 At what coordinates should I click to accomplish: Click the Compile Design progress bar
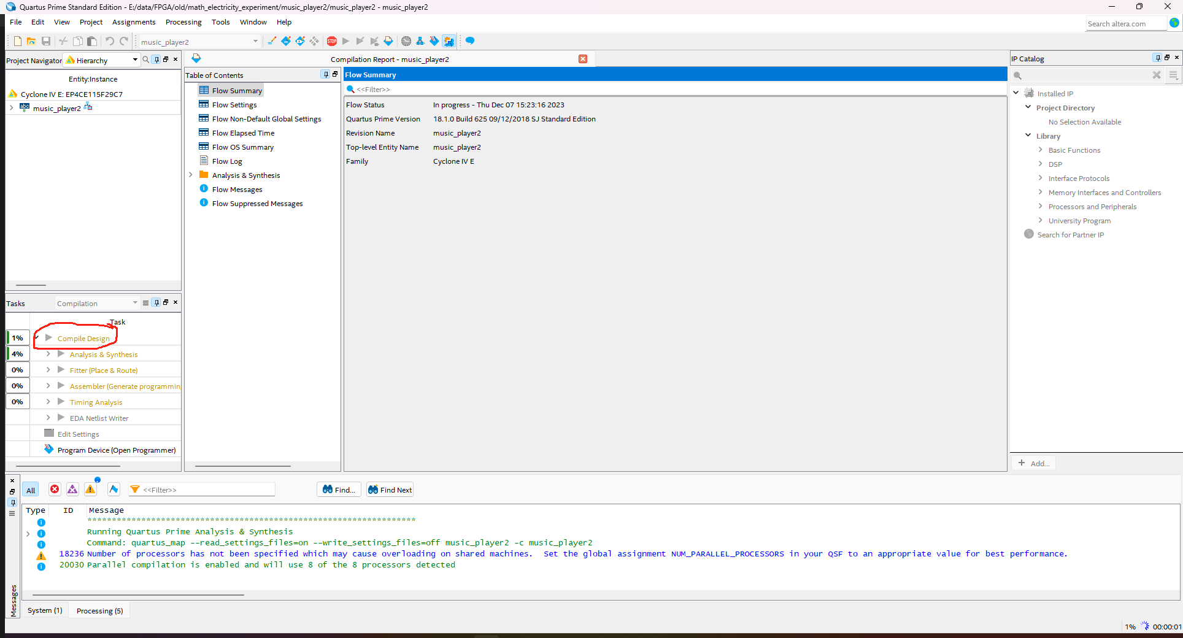18,338
